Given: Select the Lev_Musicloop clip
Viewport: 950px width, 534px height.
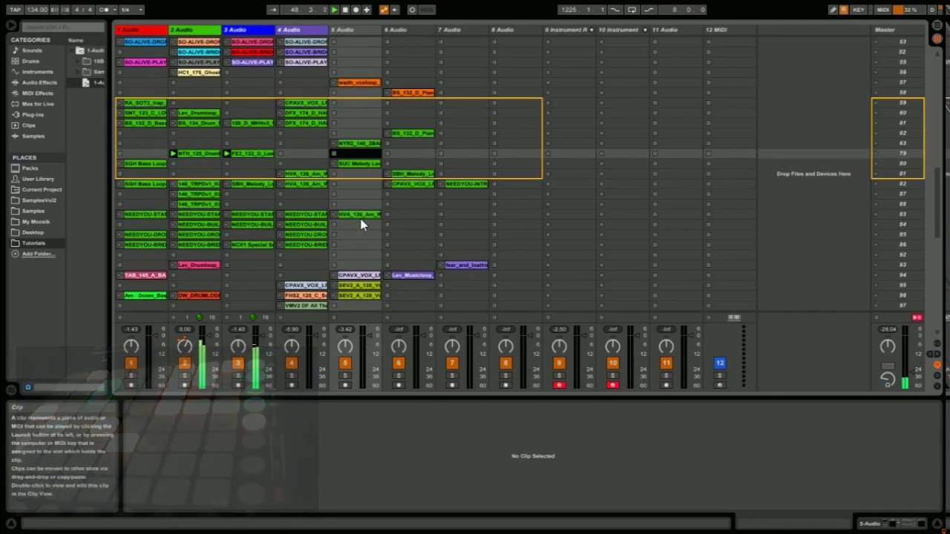Looking at the screenshot, I should pos(413,275).
